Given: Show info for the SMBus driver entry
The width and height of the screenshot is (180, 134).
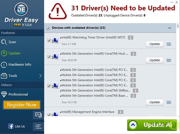Looking at the screenshot, I should click(x=136, y=91).
